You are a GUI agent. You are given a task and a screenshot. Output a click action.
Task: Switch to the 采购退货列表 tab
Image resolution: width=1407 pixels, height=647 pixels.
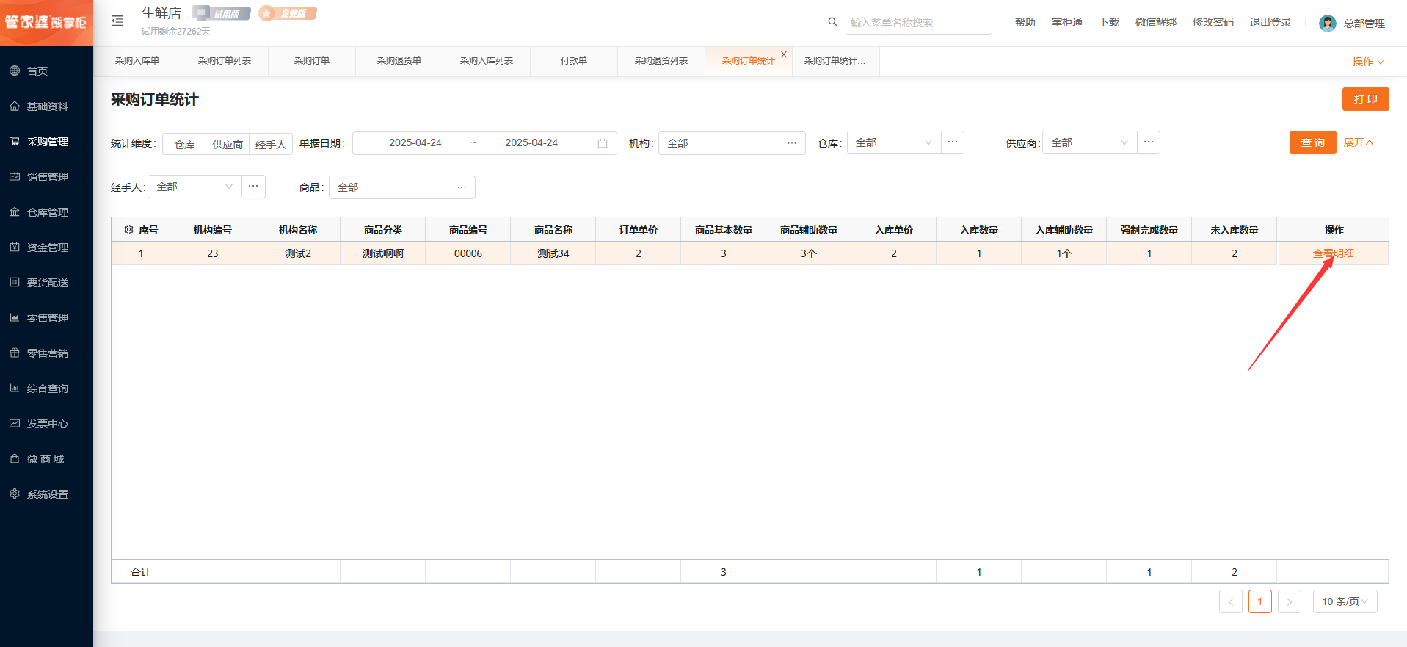(661, 61)
